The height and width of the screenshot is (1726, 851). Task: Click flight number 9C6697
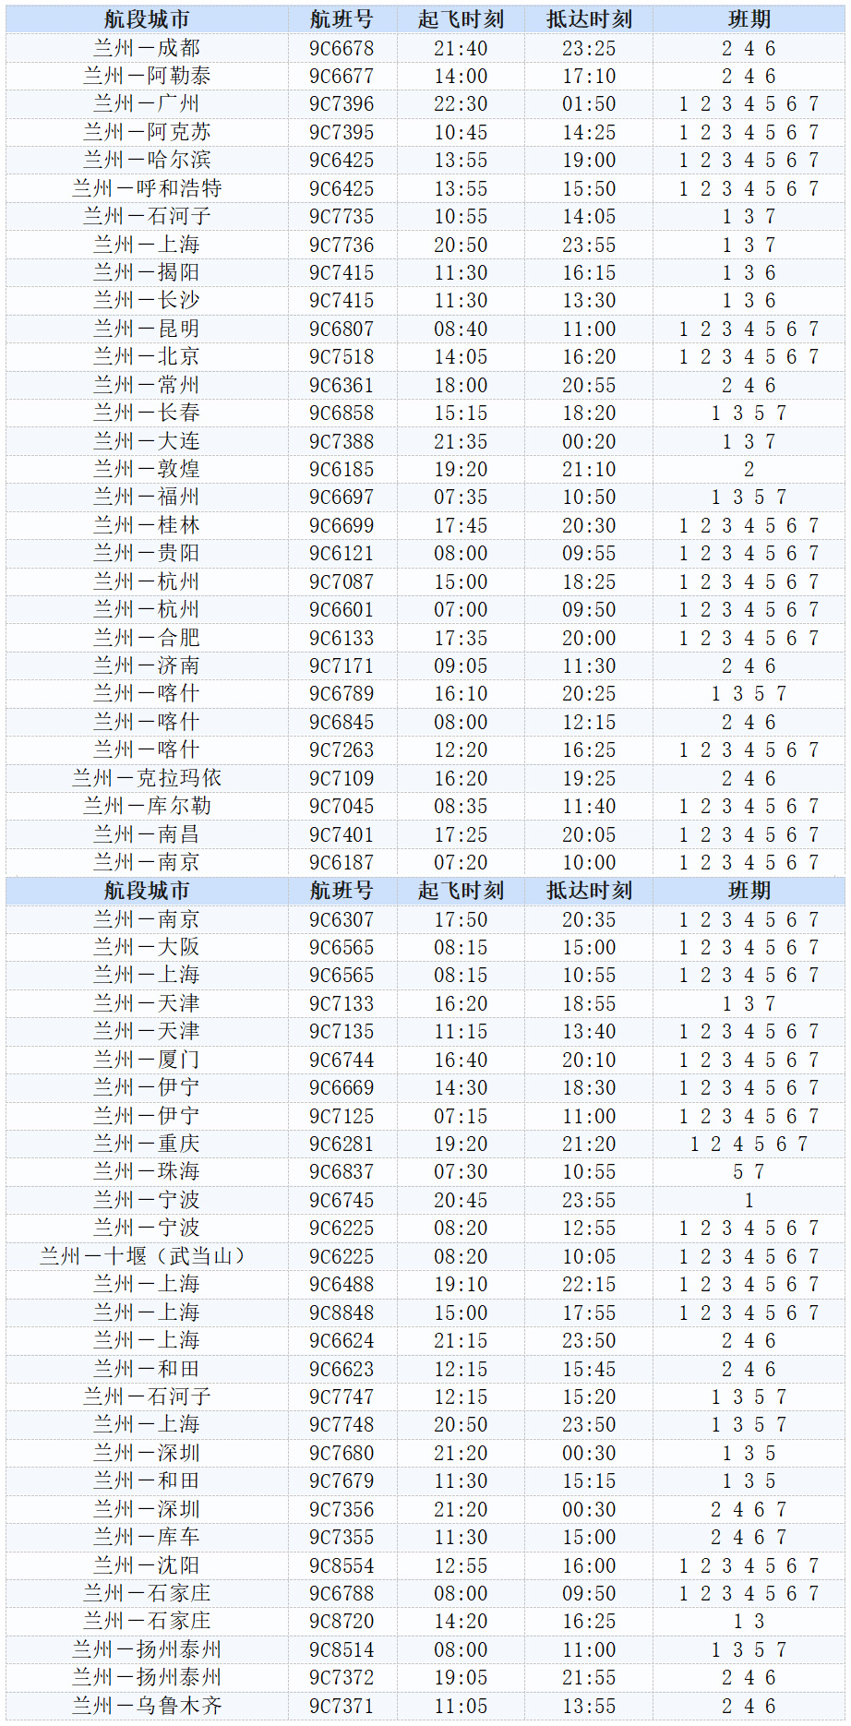click(x=342, y=497)
